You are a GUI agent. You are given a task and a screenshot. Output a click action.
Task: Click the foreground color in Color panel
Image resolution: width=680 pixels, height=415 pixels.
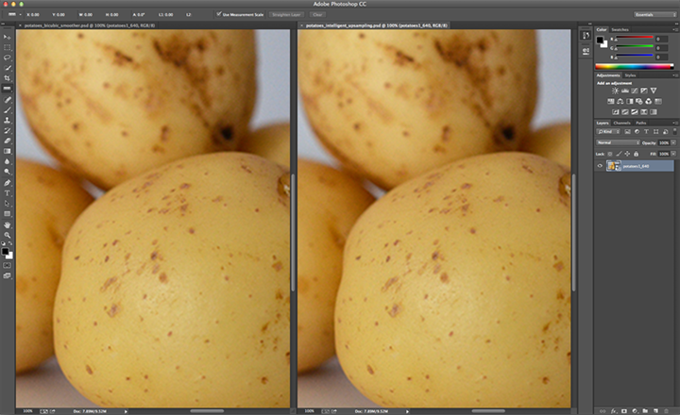(x=600, y=40)
